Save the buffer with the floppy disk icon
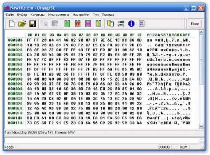The image size is (210, 155). click(32, 24)
